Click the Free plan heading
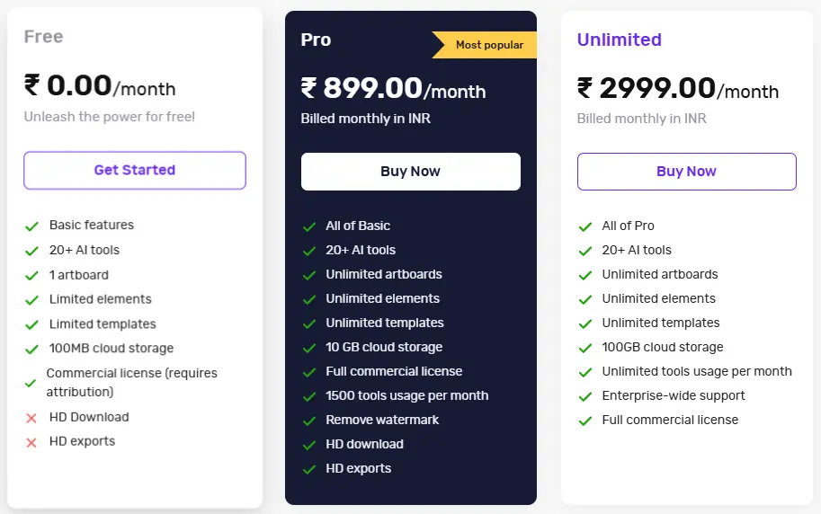 coord(43,37)
